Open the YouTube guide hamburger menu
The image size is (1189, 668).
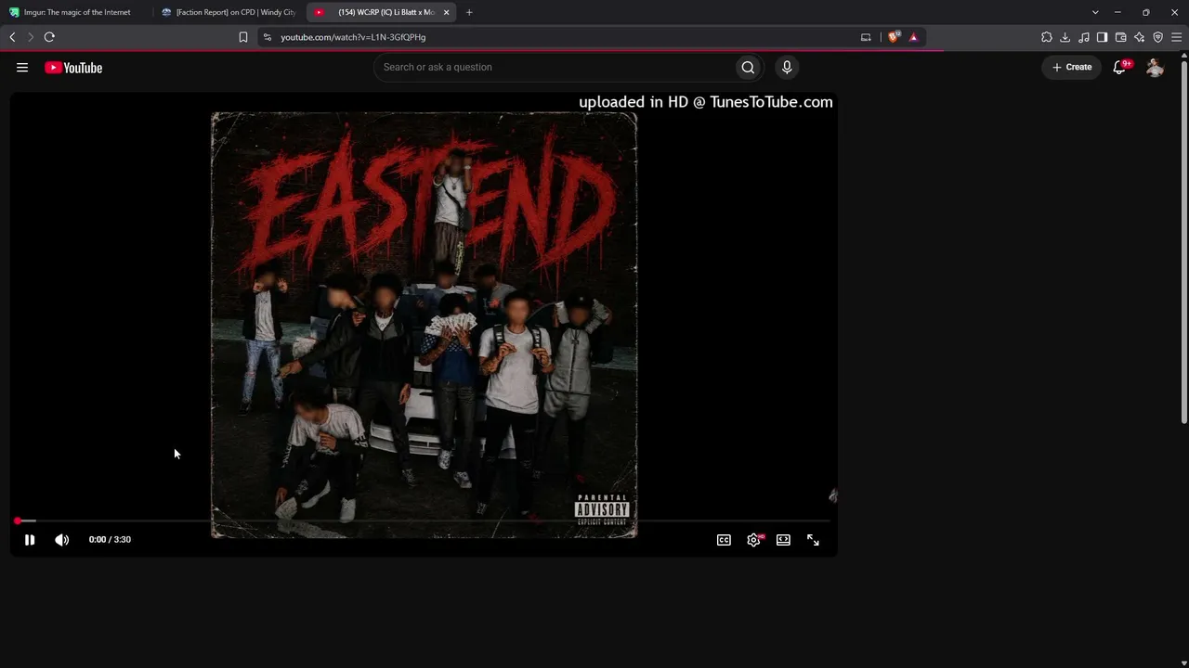tap(22, 67)
